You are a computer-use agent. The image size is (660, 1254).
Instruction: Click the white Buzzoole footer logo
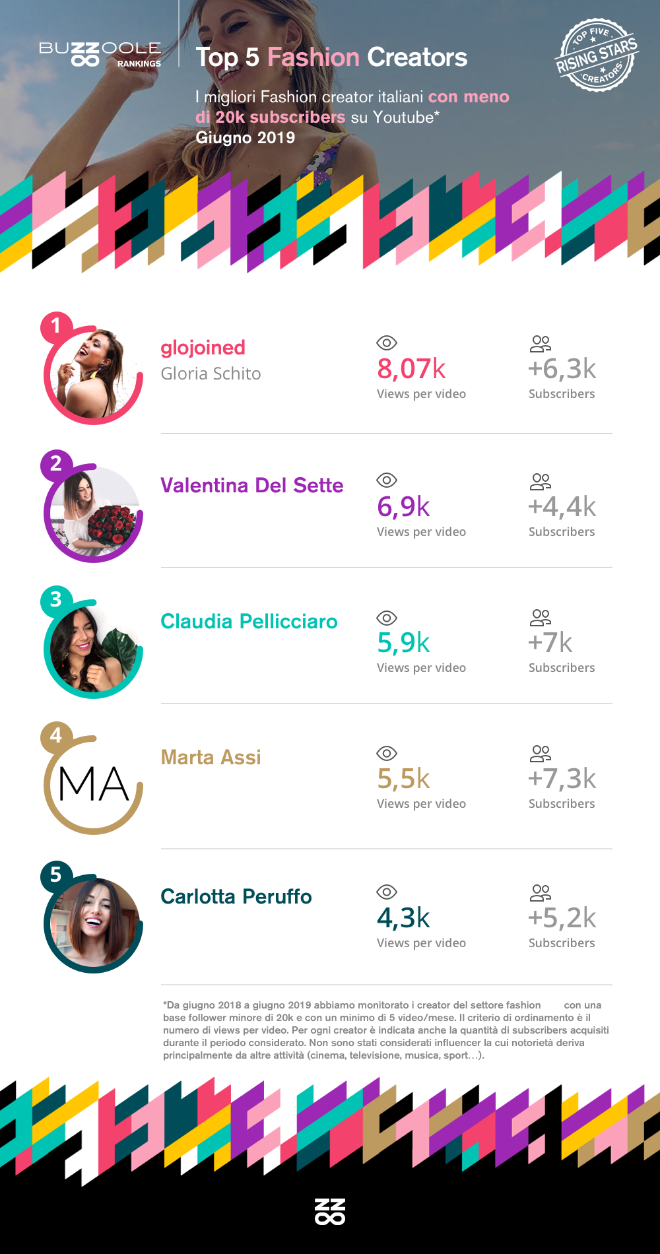point(330,1211)
